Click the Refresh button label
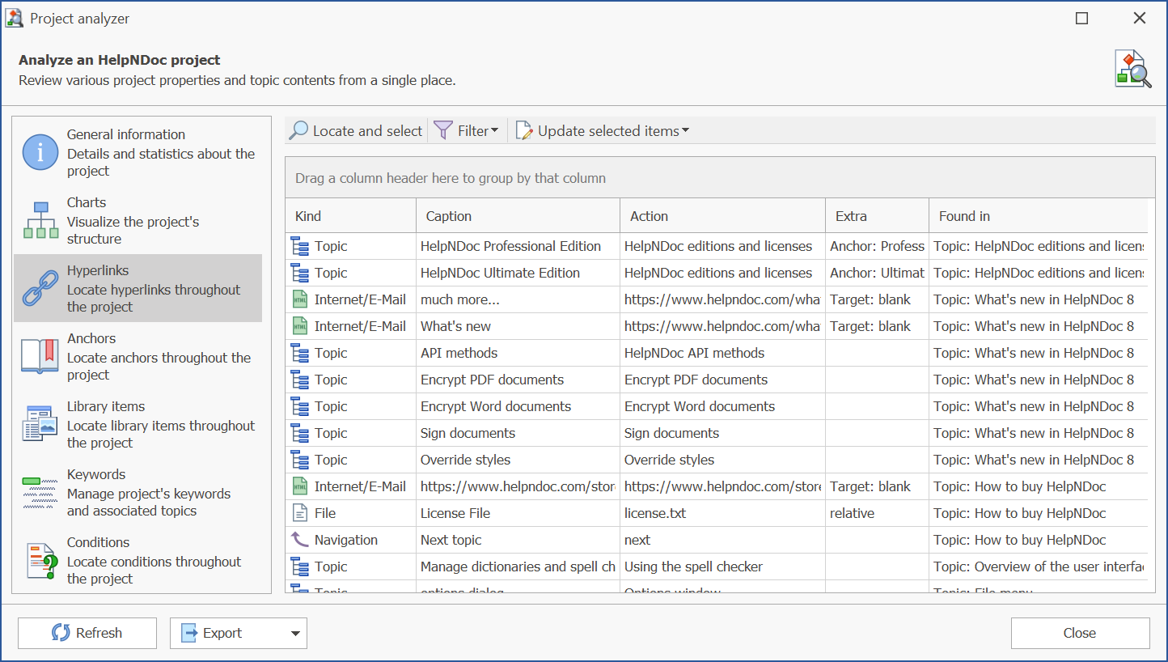Image resolution: width=1168 pixels, height=662 pixels. [x=99, y=633]
